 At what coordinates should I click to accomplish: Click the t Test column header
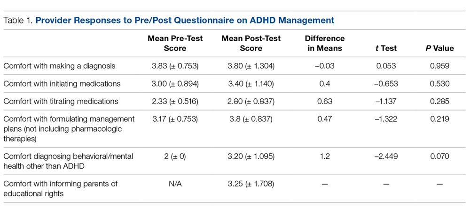(x=386, y=48)
